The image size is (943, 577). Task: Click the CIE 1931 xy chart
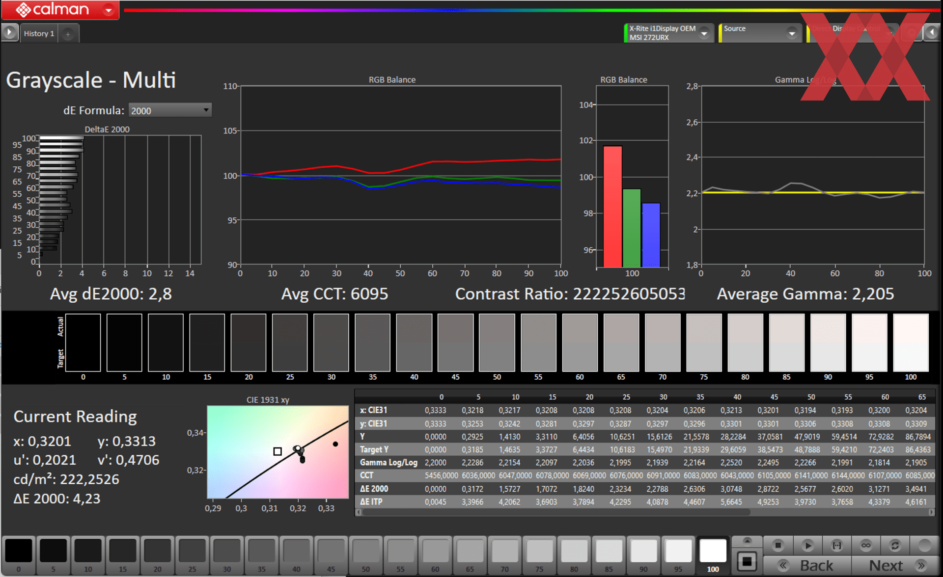point(278,452)
